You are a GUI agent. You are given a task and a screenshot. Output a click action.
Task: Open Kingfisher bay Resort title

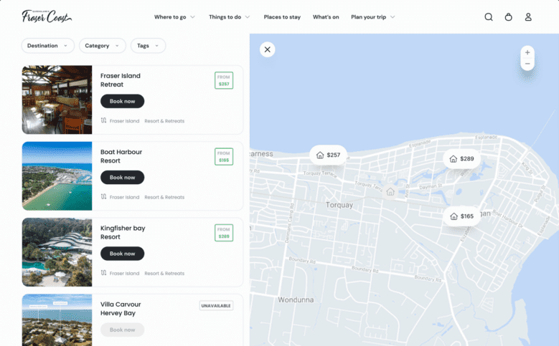[x=123, y=232]
